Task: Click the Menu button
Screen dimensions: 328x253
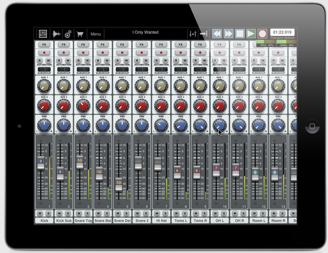Action: 96,34
